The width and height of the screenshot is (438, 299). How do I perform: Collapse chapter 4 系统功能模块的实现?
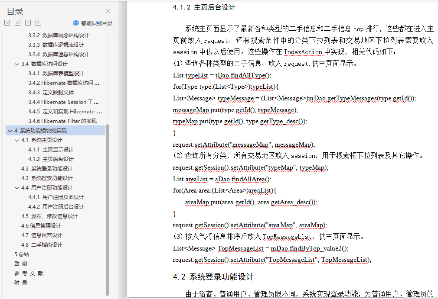(x=10, y=131)
